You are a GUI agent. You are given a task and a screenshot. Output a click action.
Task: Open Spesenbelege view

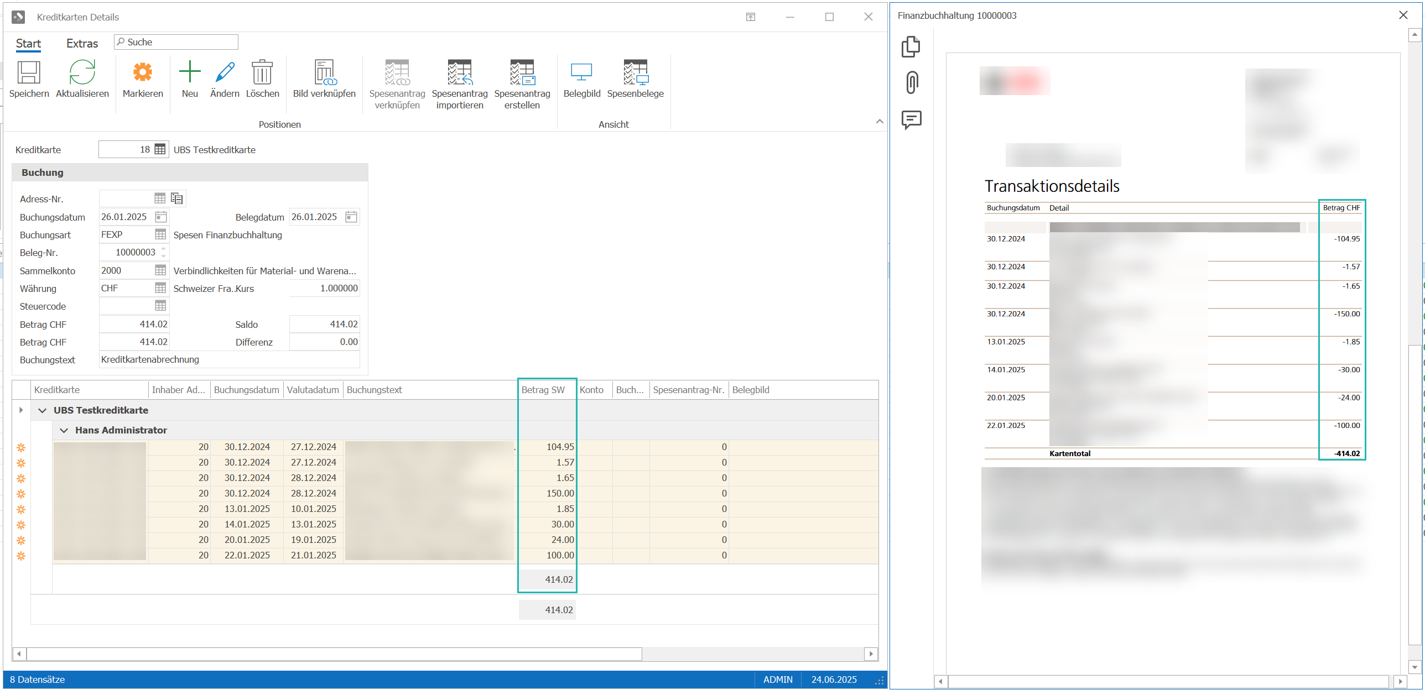coord(635,72)
